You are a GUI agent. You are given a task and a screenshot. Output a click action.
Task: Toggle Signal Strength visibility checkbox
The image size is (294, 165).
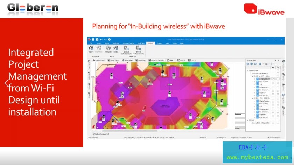pyautogui.click(x=273, y=79)
